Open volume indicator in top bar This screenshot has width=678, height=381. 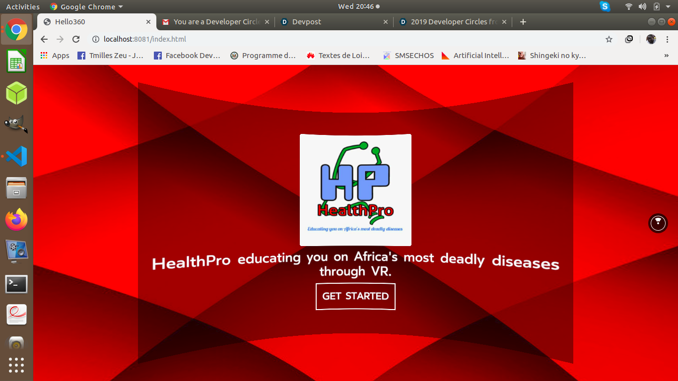click(x=642, y=6)
